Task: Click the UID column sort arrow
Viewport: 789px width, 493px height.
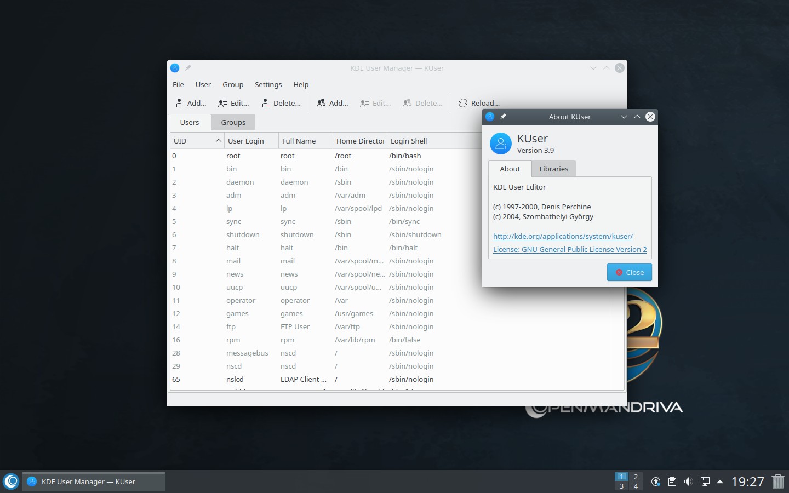Action: (x=218, y=141)
